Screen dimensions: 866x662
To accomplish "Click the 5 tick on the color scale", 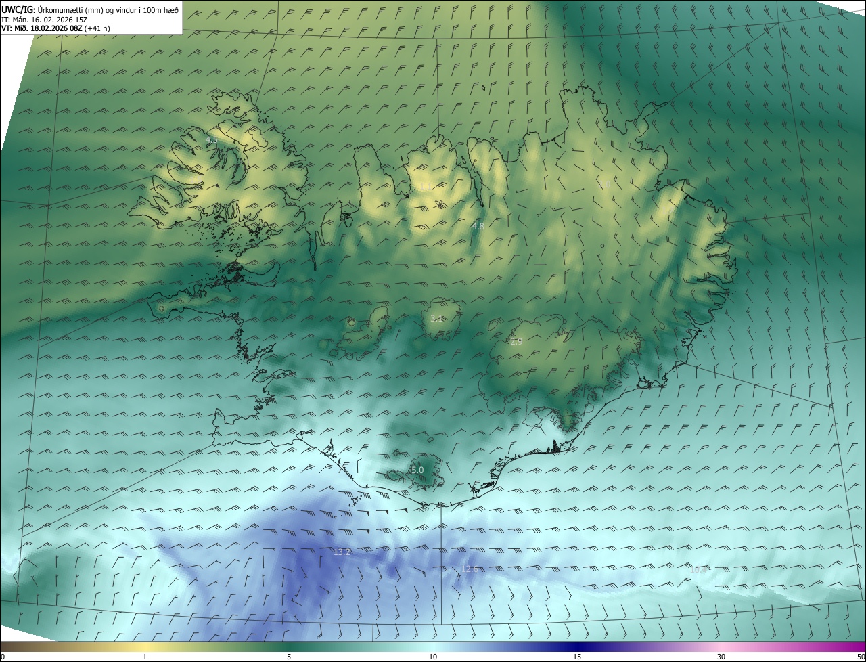I will pyautogui.click(x=289, y=657).
